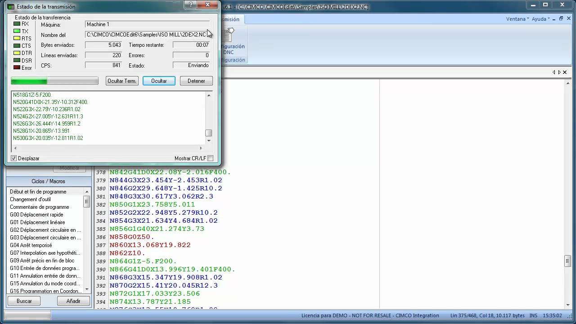Image resolution: width=576 pixels, height=324 pixels.
Task: Click the CTS status indicator light
Action: tap(17, 45)
